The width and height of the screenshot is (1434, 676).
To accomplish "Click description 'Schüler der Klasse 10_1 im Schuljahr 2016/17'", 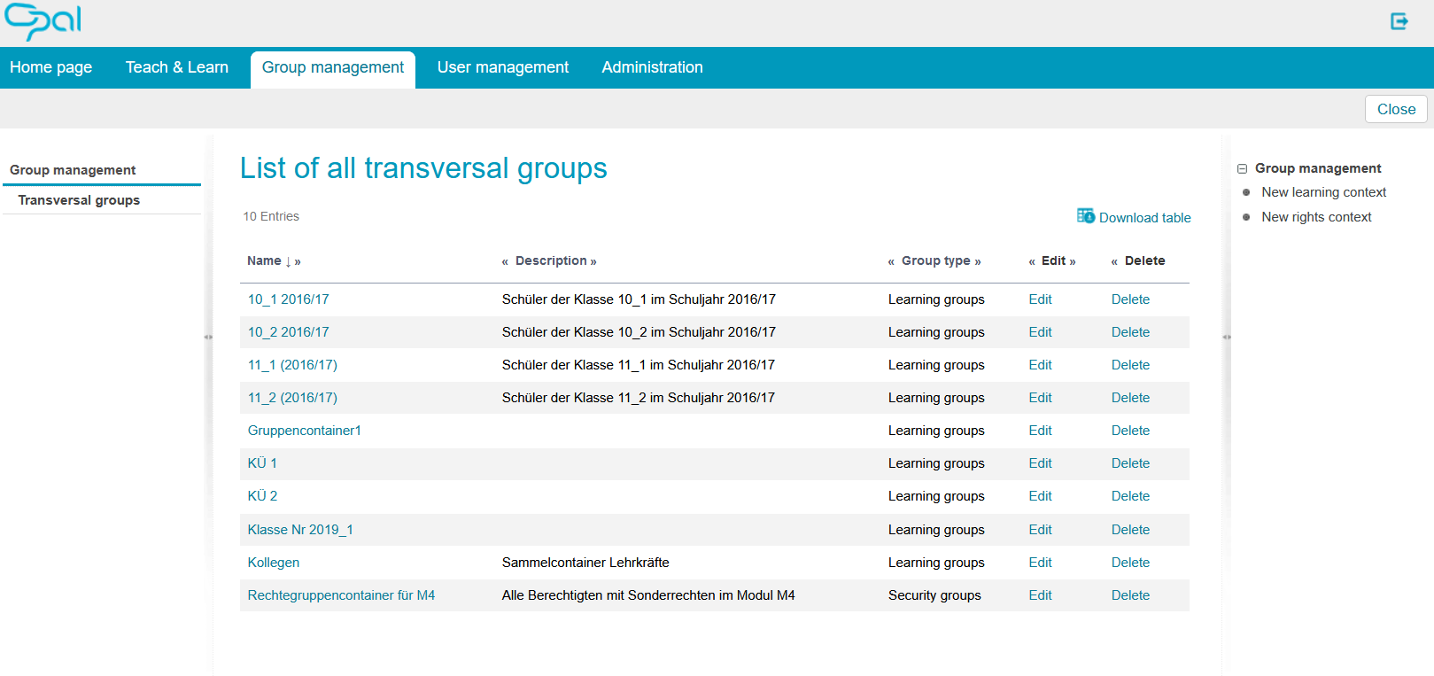I will click(639, 299).
